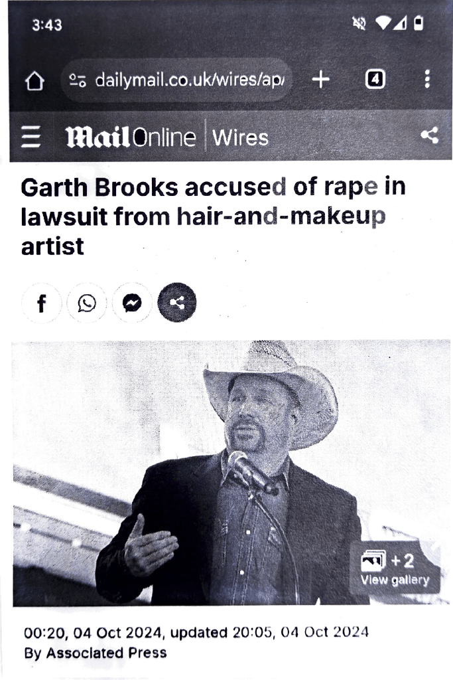Tap the Garth Brooks article photo
Image resolution: width=453 pixels, height=680 pixels.
pos(231,473)
